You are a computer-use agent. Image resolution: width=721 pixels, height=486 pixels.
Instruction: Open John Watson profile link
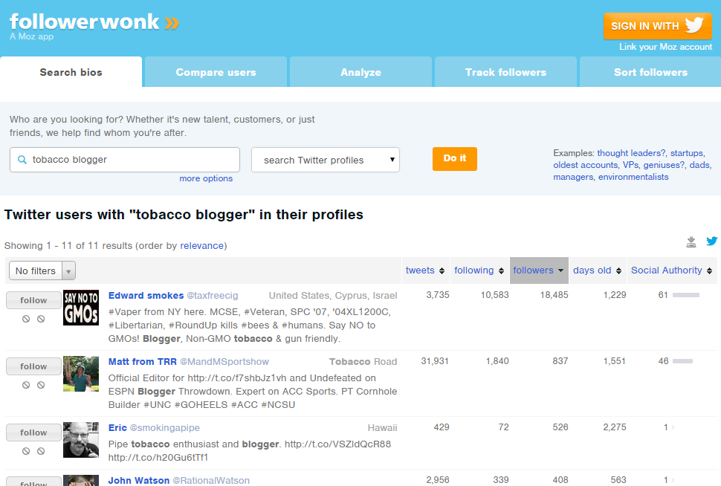(139, 481)
